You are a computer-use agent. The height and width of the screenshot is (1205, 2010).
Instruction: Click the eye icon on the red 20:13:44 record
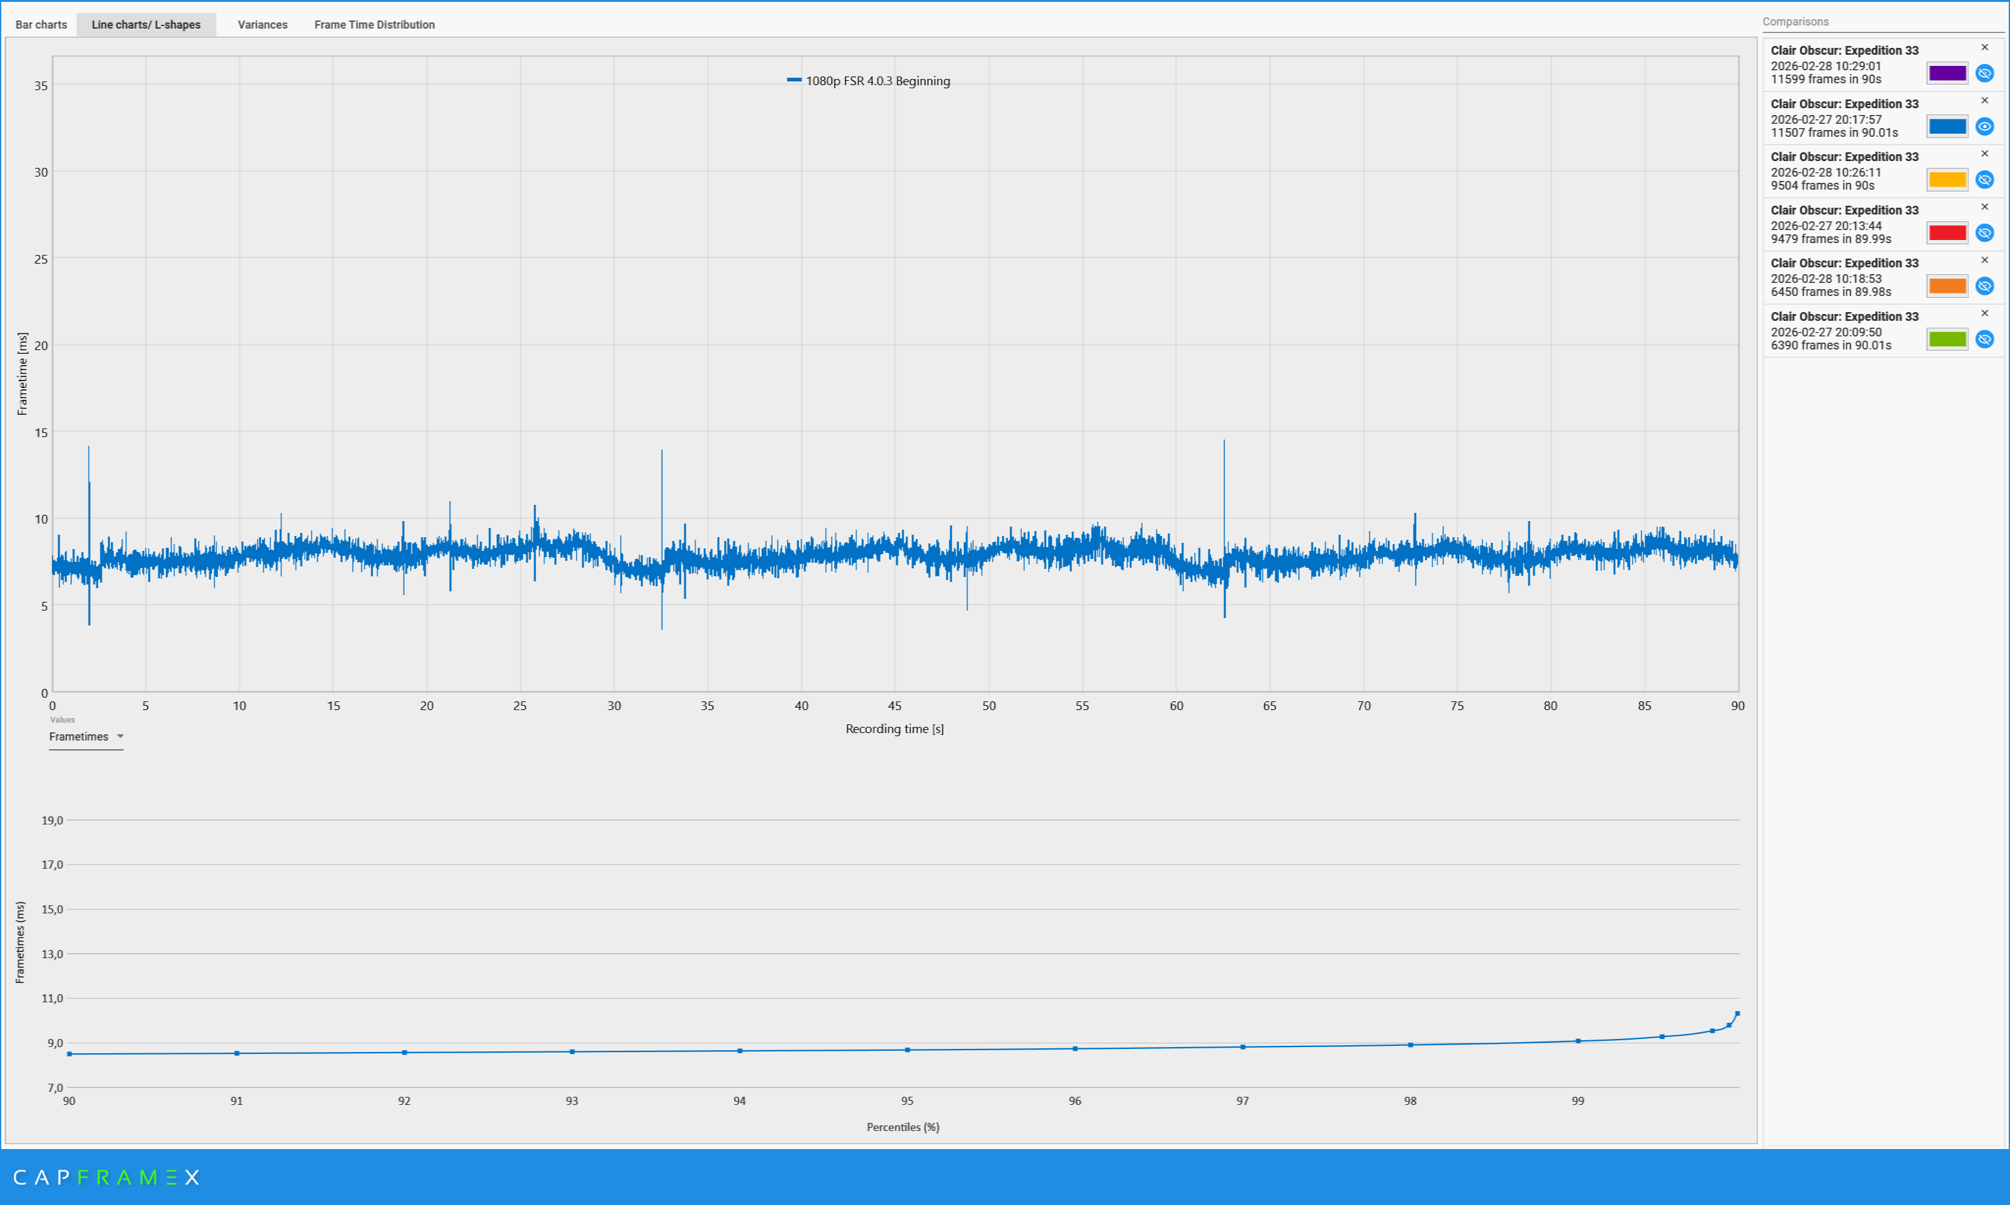[1985, 233]
